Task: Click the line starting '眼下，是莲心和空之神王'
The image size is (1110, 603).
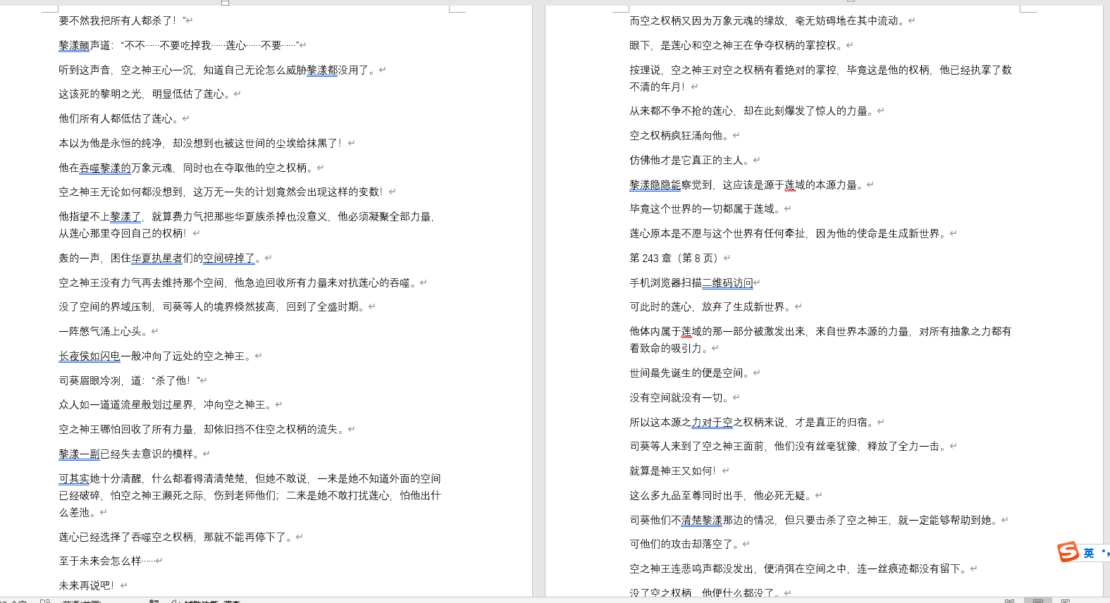Action: pyautogui.click(x=737, y=45)
